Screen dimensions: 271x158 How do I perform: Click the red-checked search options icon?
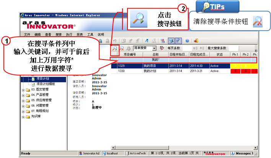tap(162, 48)
